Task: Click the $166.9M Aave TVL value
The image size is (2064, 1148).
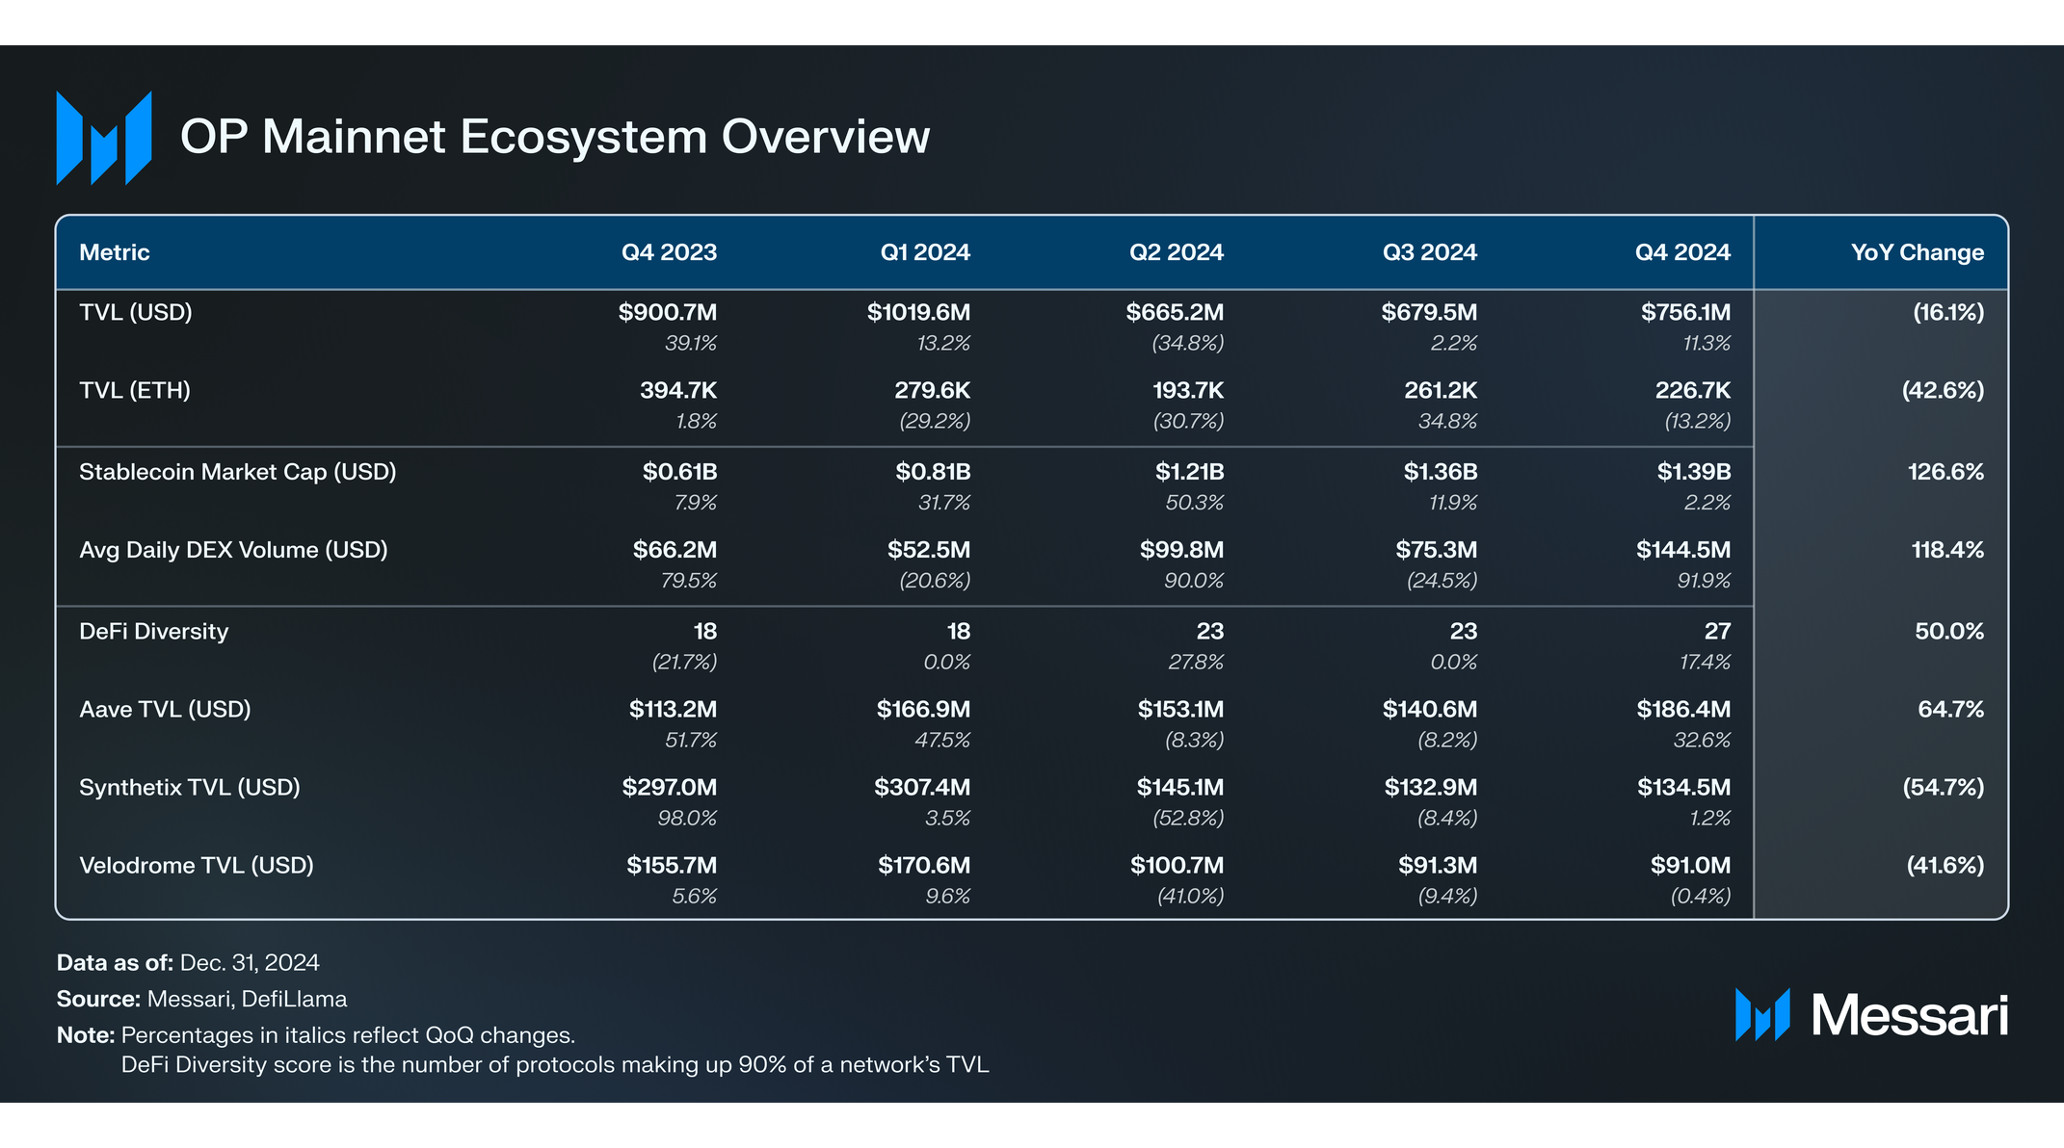Action: pos(923,710)
